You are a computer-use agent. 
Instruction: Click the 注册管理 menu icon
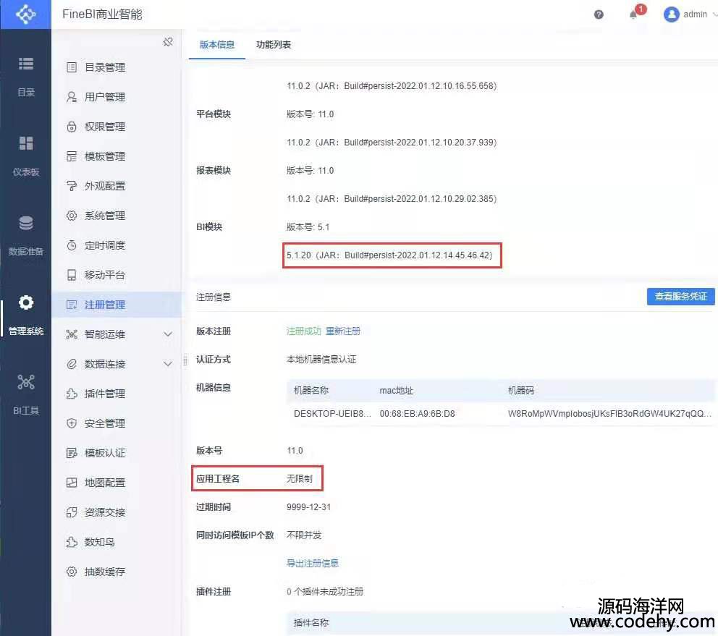pos(72,305)
